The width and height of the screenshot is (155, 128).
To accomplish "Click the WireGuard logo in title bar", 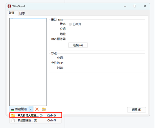I will (9, 6).
